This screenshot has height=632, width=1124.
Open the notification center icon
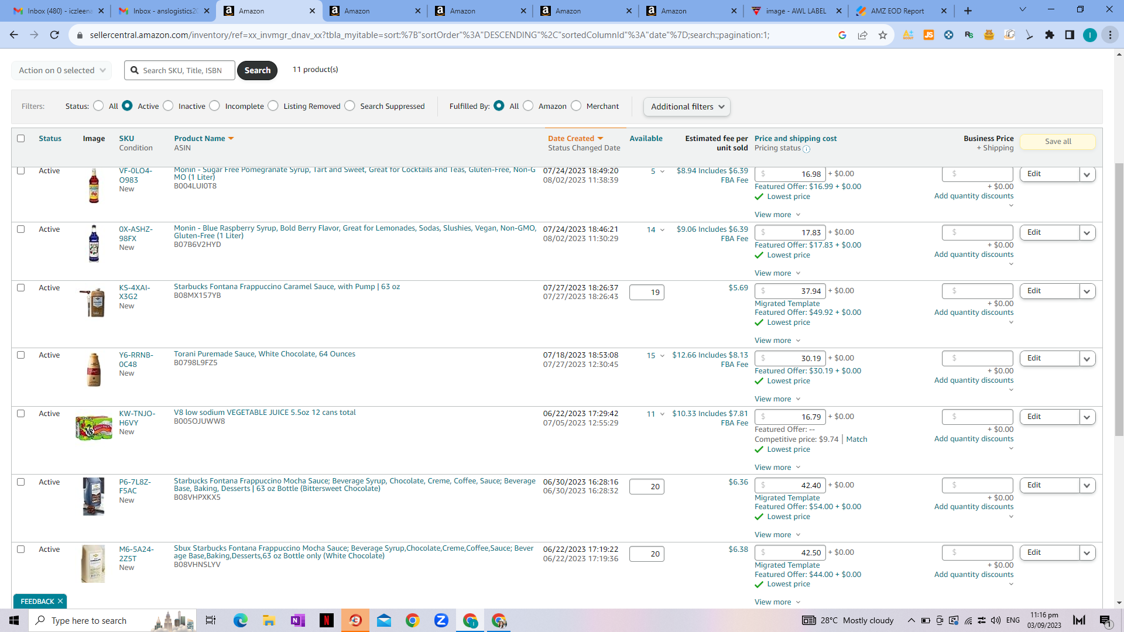(x=1106, y=620)
